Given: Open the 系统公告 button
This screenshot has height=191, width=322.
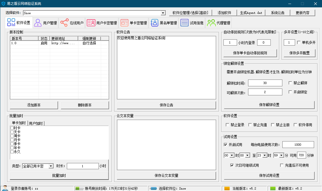Looking at the screenshot, I should coord(278,13).
